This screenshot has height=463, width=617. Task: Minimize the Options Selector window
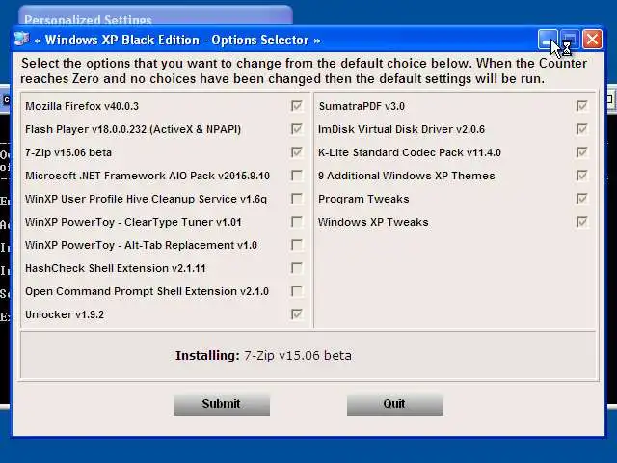click(548, 40)
